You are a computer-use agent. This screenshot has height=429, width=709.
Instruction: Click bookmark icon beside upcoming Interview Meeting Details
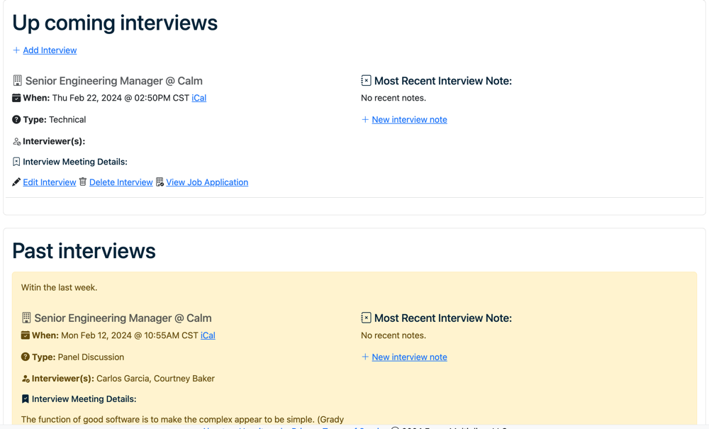click(16, 162)
